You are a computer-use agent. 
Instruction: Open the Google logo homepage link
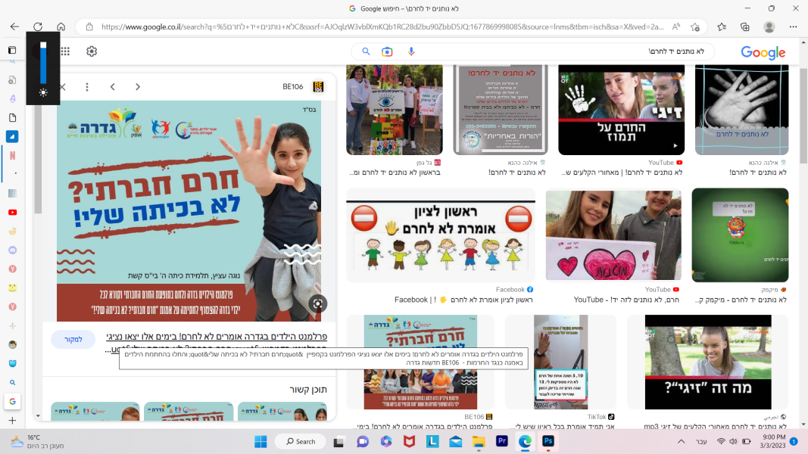pyautogui.click(x=763, y=52)
